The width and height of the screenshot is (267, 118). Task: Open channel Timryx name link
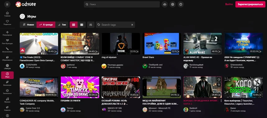70,108
